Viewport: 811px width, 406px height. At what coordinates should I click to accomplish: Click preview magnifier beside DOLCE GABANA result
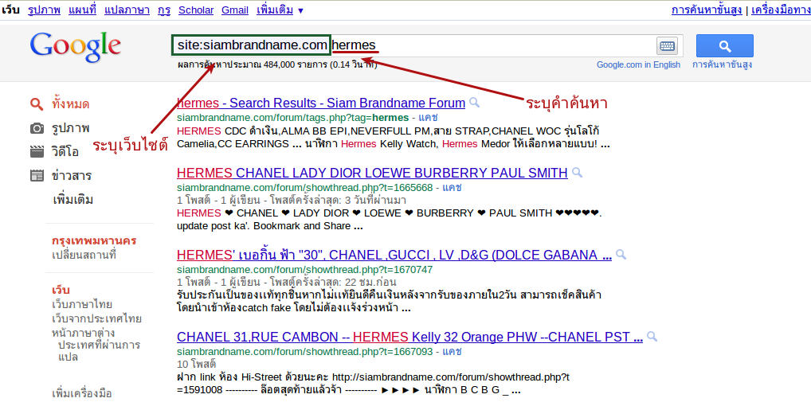(621, 255)
